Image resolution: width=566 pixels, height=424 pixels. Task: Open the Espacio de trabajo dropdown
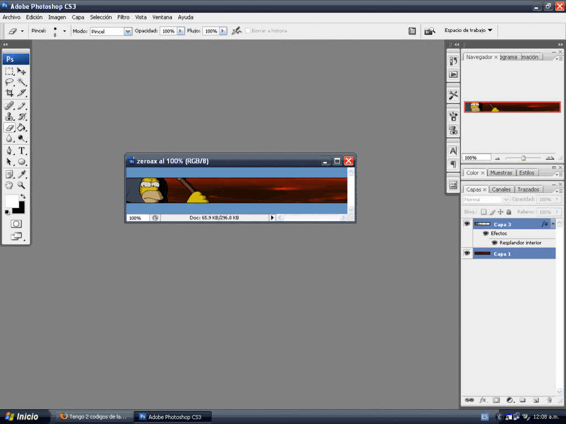(x=468, y=30)
